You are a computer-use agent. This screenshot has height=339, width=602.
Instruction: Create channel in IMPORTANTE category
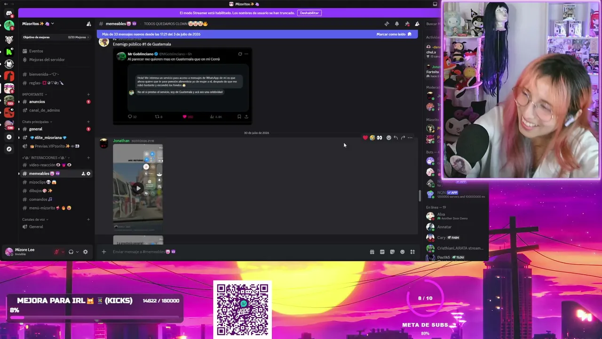coord(88,94)
